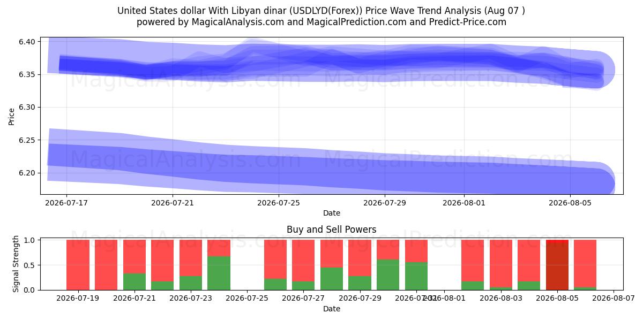Click the 2026-07-17 date tick on price chart
The image size is (643, 321).
click(x=66, y=203)
